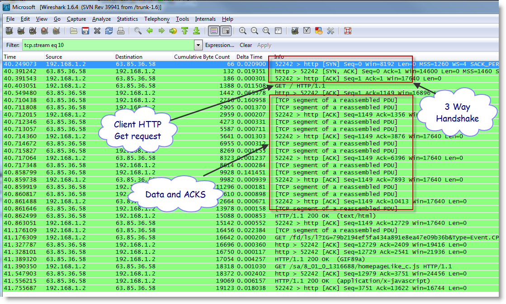Select packet row 'HTTP/1.1 200 OK (GIF89a)'
The width and height of the screenshot is (506, 304).
(x=251, y=259)
